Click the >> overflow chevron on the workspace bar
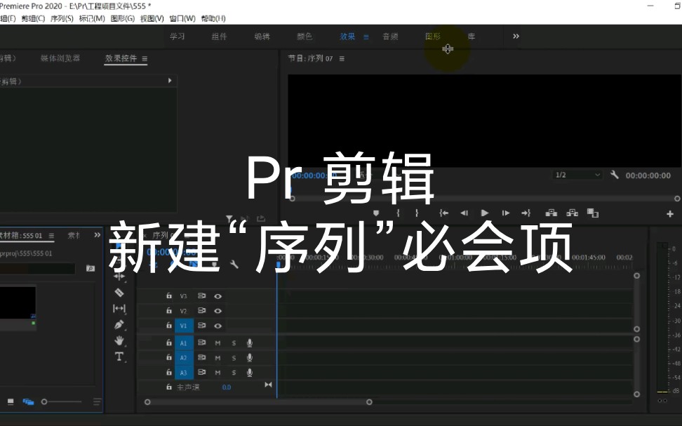This screenshot has height=426, width=682. tap(516, 36)
